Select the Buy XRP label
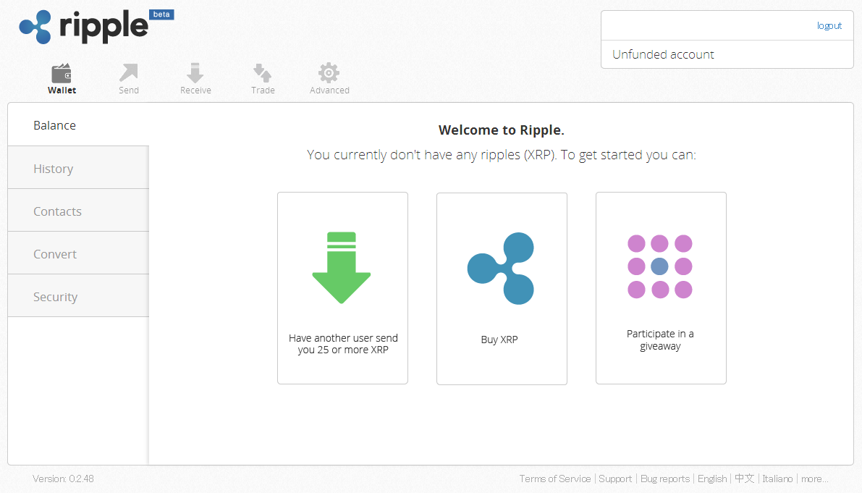Viewport: 862px width, 493px height. (x=499, y=340)
